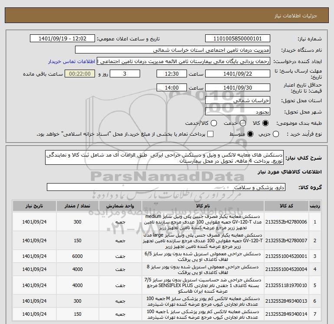Select the کالا/خدمت radio option
Screen dimensions: 334x324
214,123
